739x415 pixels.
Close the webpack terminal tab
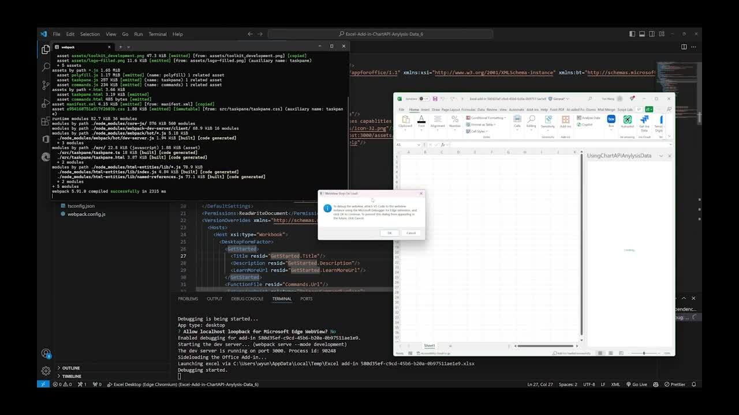[x=109, y=47]
